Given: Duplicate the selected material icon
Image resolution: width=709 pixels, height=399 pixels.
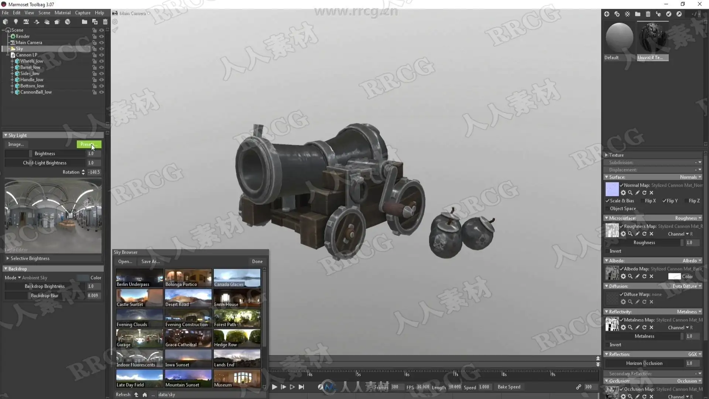Looking at the screenshot, I should click(617, 14).
